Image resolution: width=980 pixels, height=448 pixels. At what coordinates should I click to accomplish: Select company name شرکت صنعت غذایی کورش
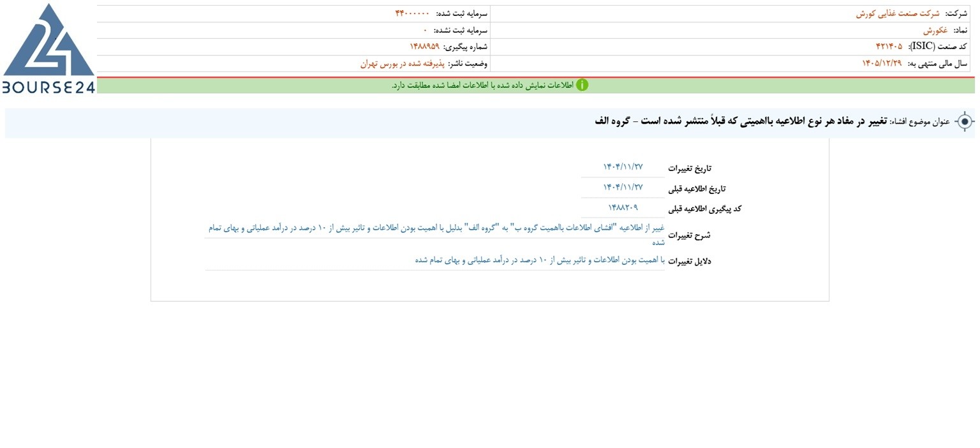click(x=898, y=13)
